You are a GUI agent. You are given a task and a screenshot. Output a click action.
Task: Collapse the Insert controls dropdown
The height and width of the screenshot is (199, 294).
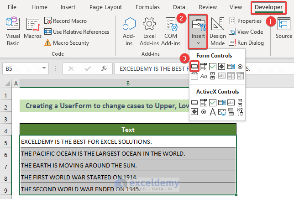click(198, 31)
